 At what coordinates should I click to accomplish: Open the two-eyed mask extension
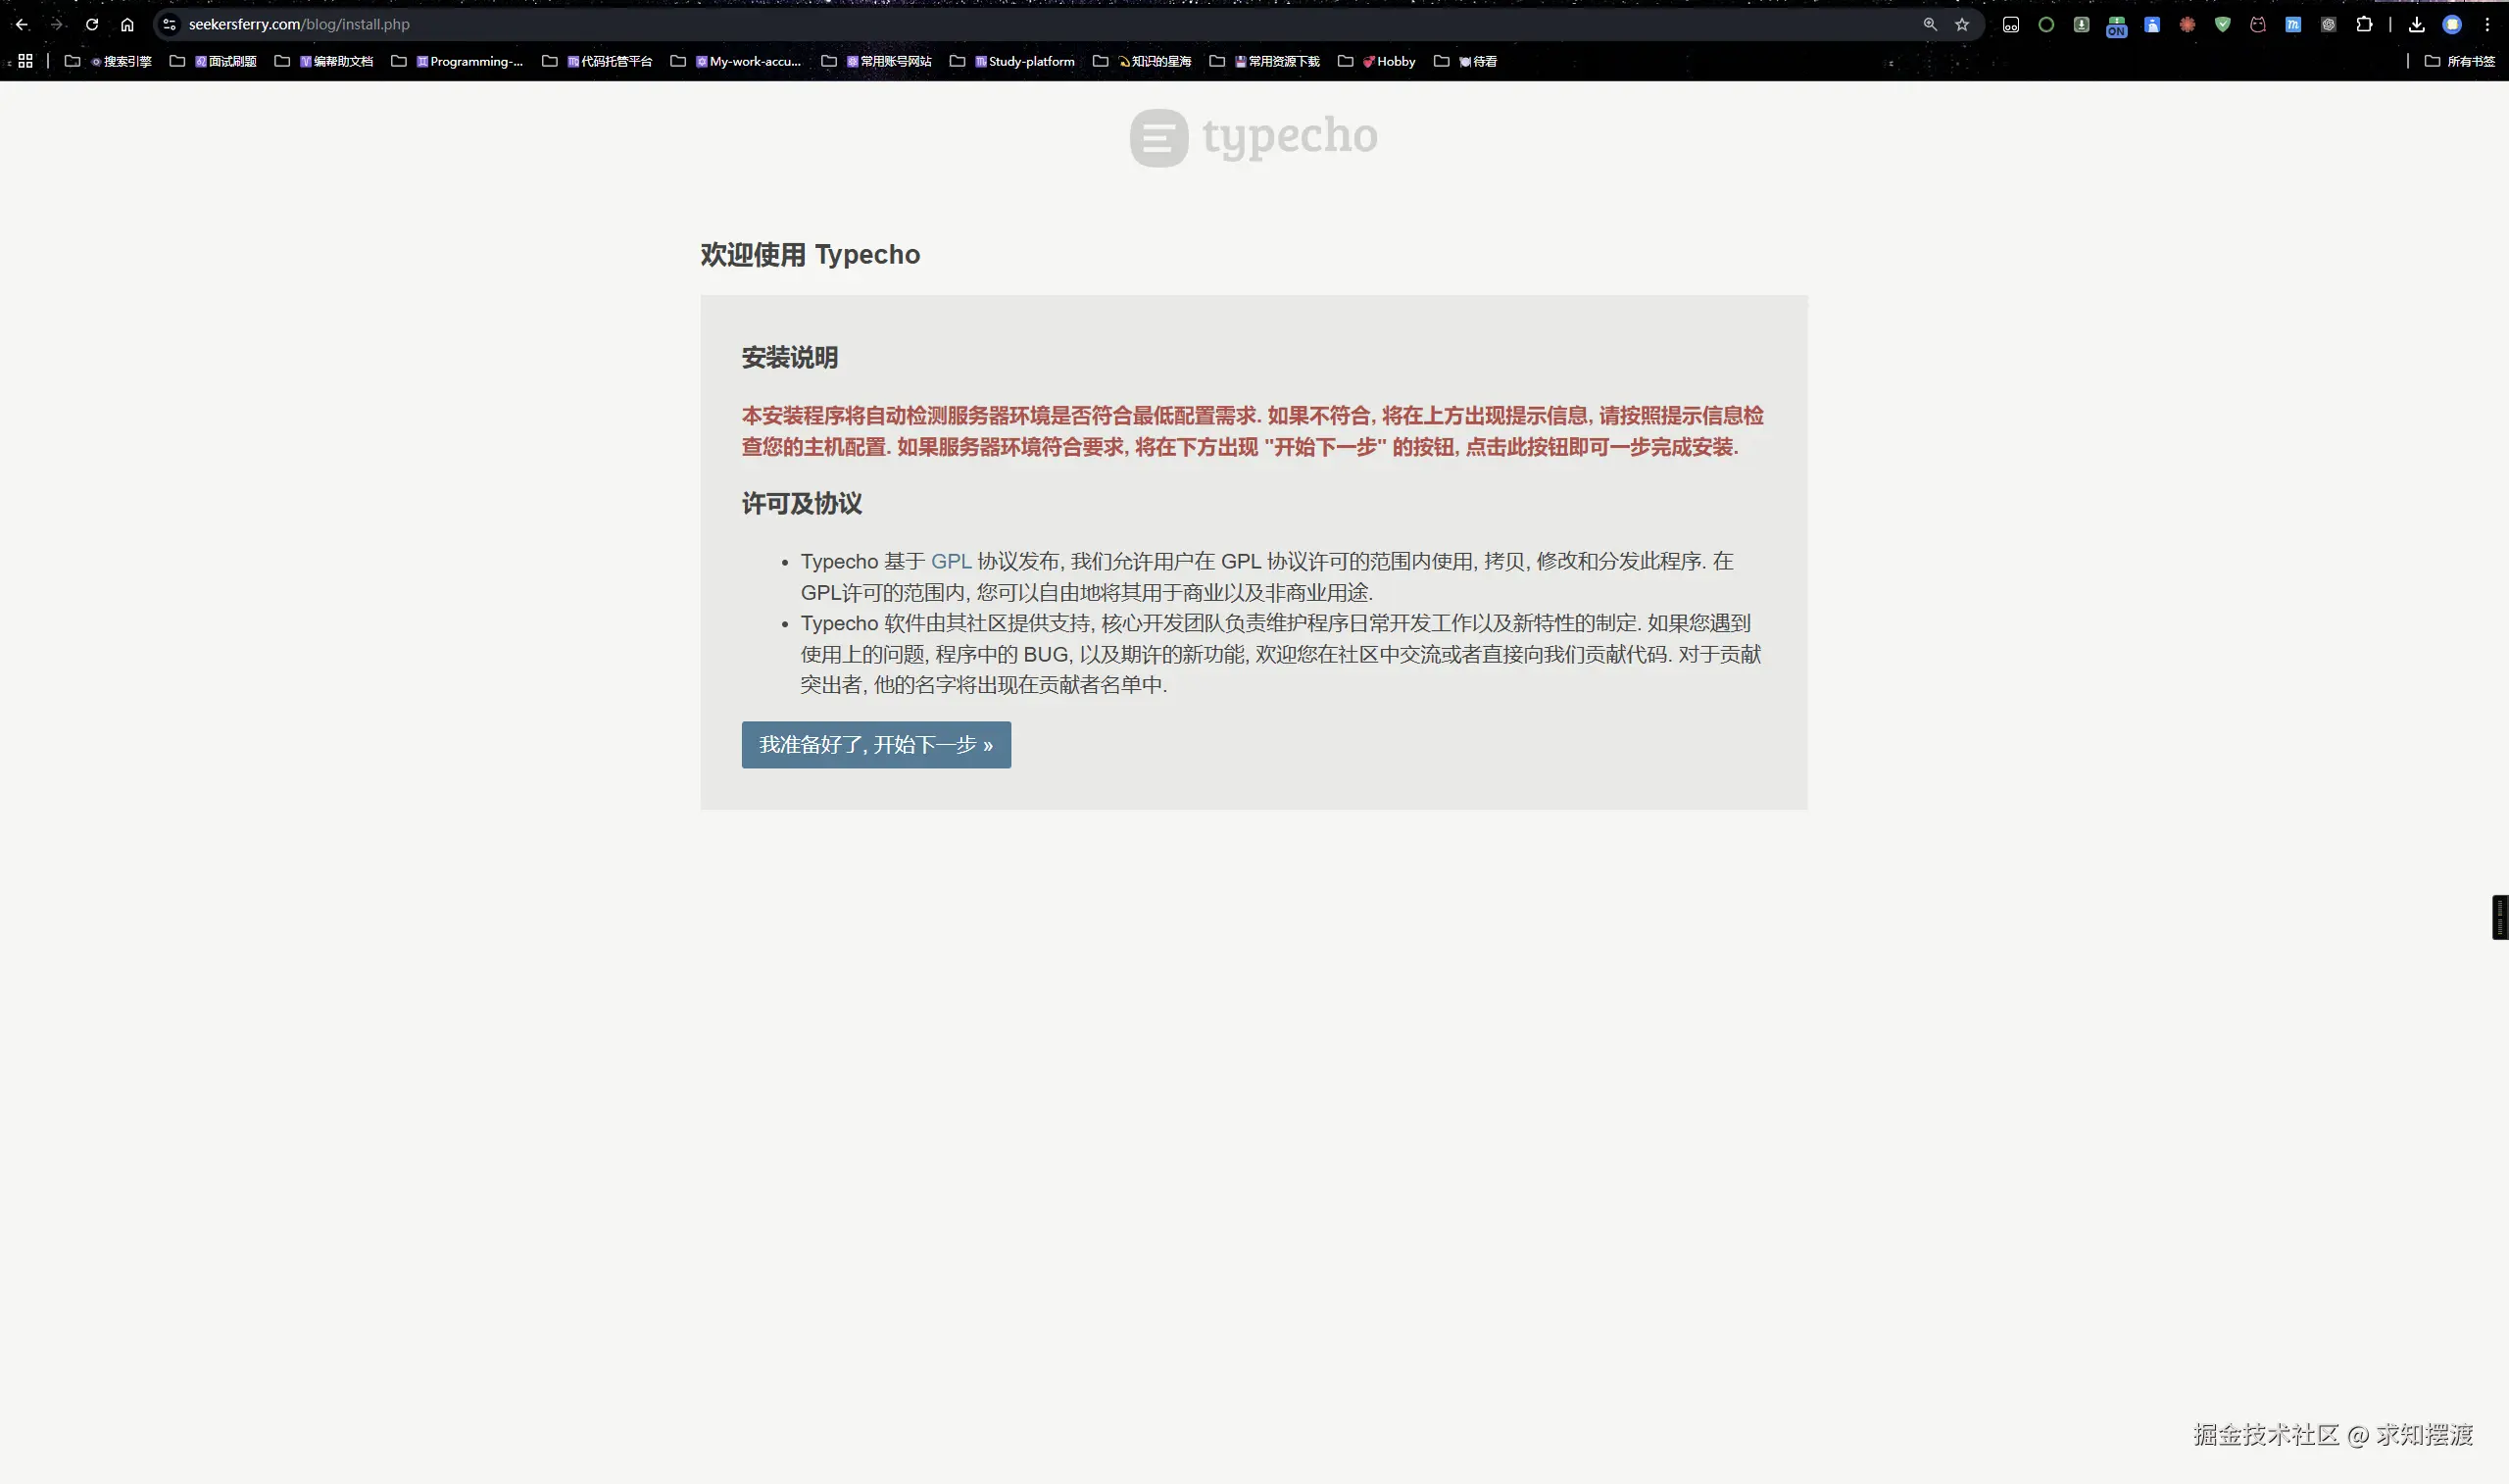tap(2011, 24)
